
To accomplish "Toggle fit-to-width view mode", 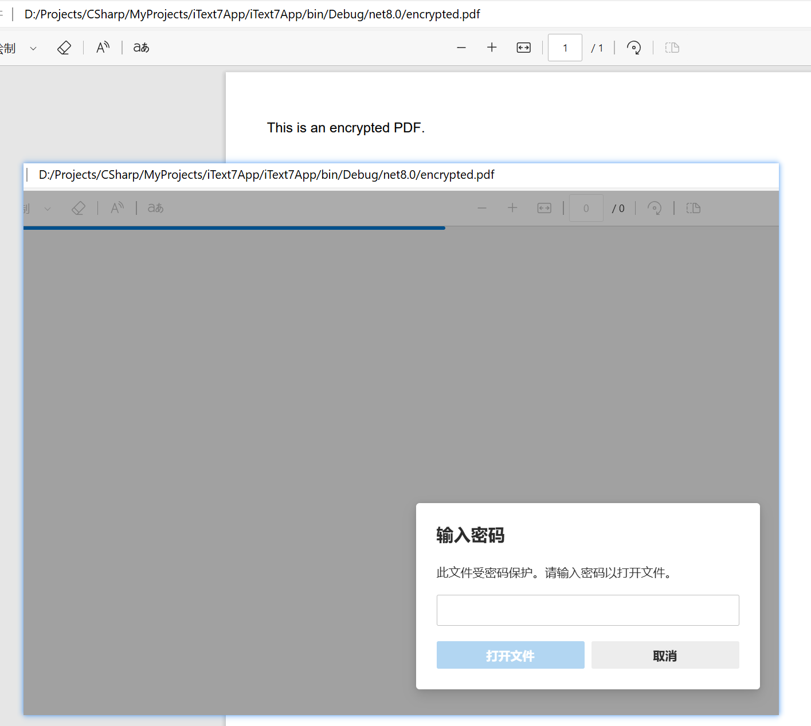I will [523, 48].
